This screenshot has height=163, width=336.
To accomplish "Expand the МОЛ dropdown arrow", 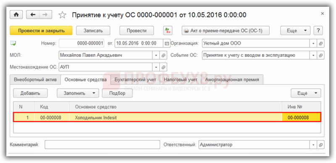I will tap(156, 55).
